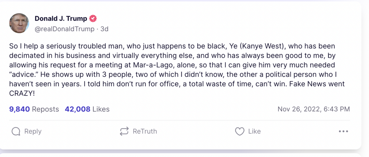Click the red verified badge icon
369x157 pixels.
coord(93,19)
